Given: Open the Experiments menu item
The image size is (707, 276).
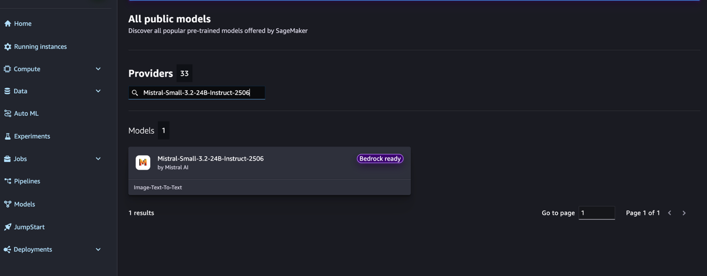Looking at the screenshot, I should 32,136.
